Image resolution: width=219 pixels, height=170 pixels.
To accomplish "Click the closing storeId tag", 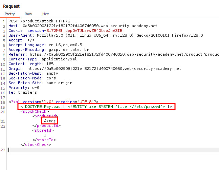I will (x=44, y=140).
